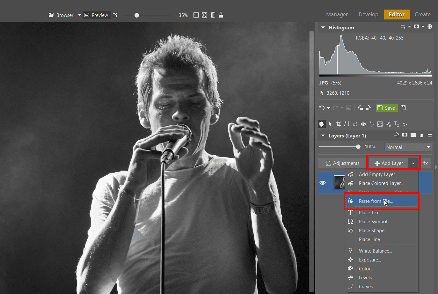
Task: Open histogram settings gear
Action: [430, 27]
